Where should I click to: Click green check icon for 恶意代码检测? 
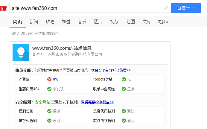click(124, 111)
